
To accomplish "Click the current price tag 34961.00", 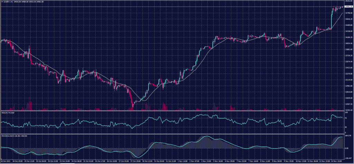I will click(348, 7).
